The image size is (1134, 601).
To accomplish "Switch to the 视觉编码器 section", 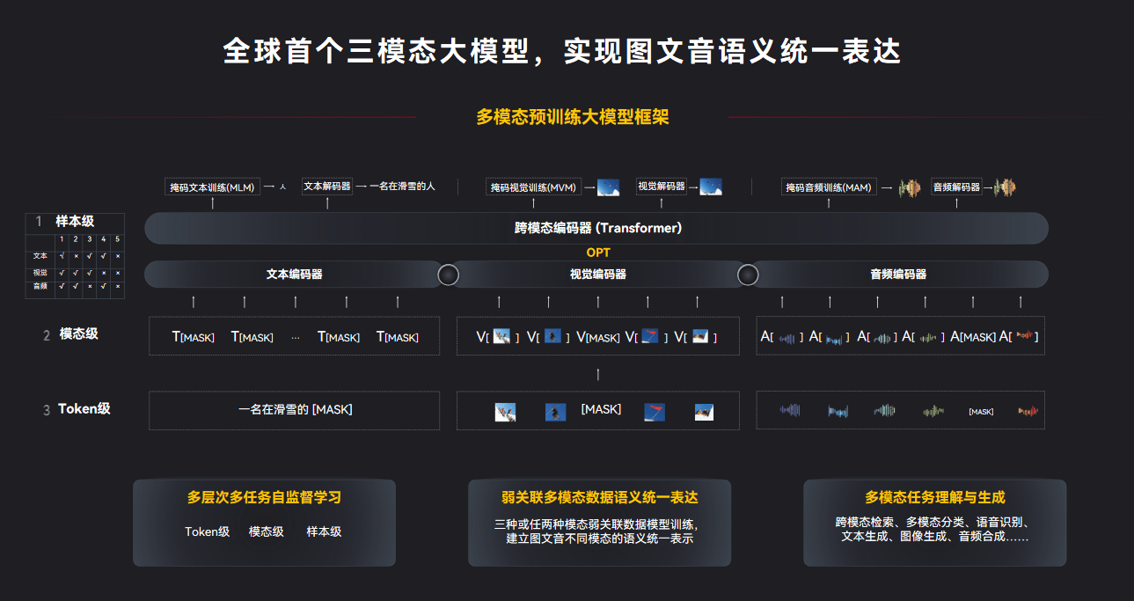I will 598,274.
